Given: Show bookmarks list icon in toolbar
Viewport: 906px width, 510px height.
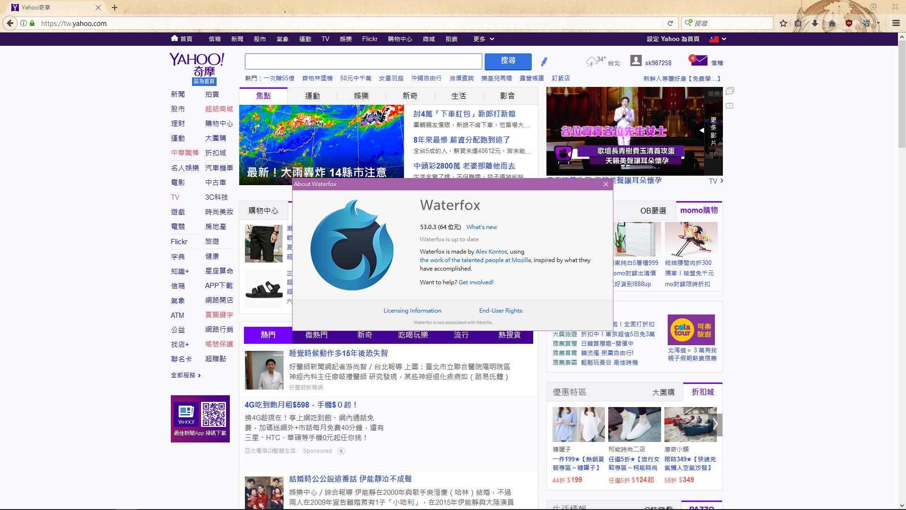Looking at the screenshot, I should (x=798, y=23).
